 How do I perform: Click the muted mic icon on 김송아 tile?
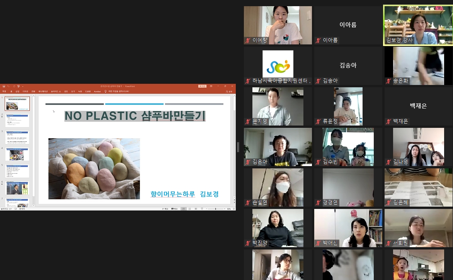click(x=318, y=81)
